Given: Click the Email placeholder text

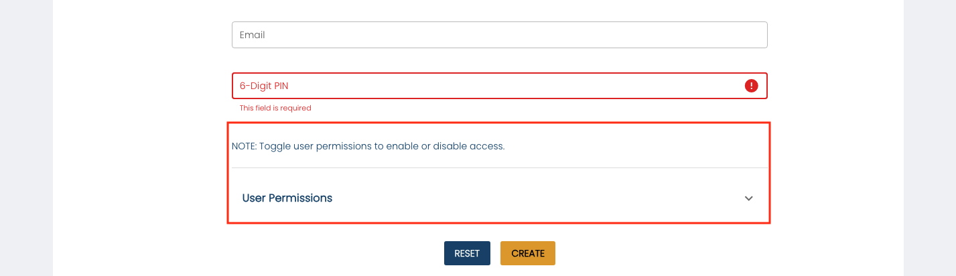Looking at the screenshot, I should coord(253,35).
